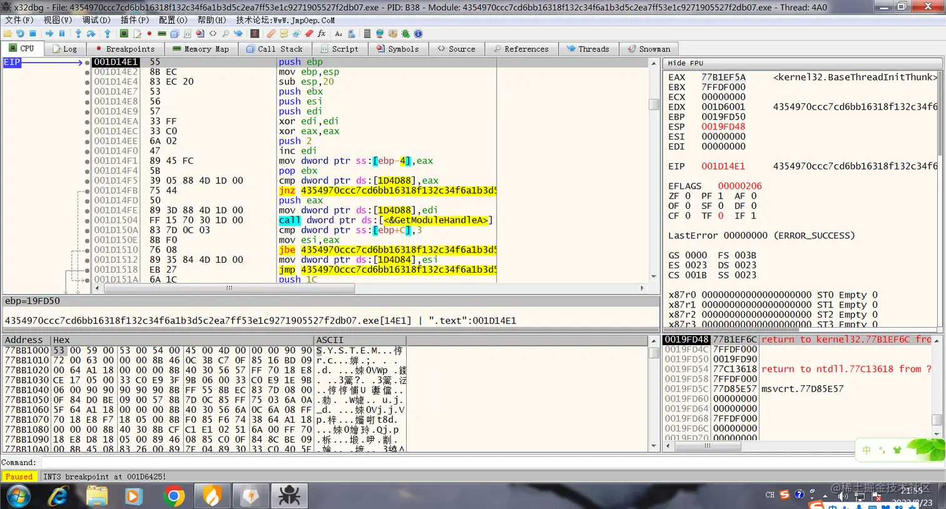Click the Step Into toolbar icon
The image size is (946, 509).
point(78,34)
